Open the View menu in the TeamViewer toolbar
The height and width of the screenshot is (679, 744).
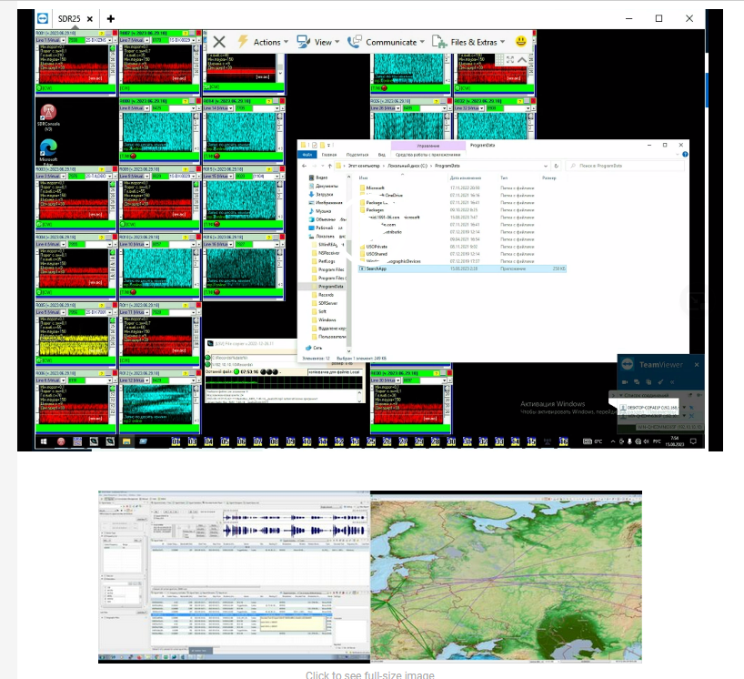click(317, 42)
